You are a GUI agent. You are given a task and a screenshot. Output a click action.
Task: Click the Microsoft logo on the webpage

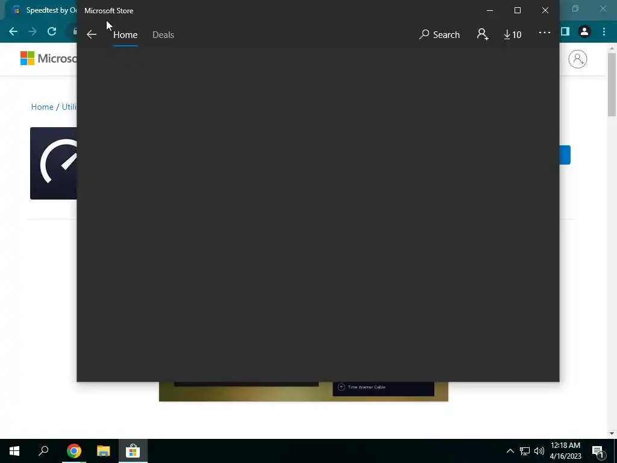click(x=48, y=58)
